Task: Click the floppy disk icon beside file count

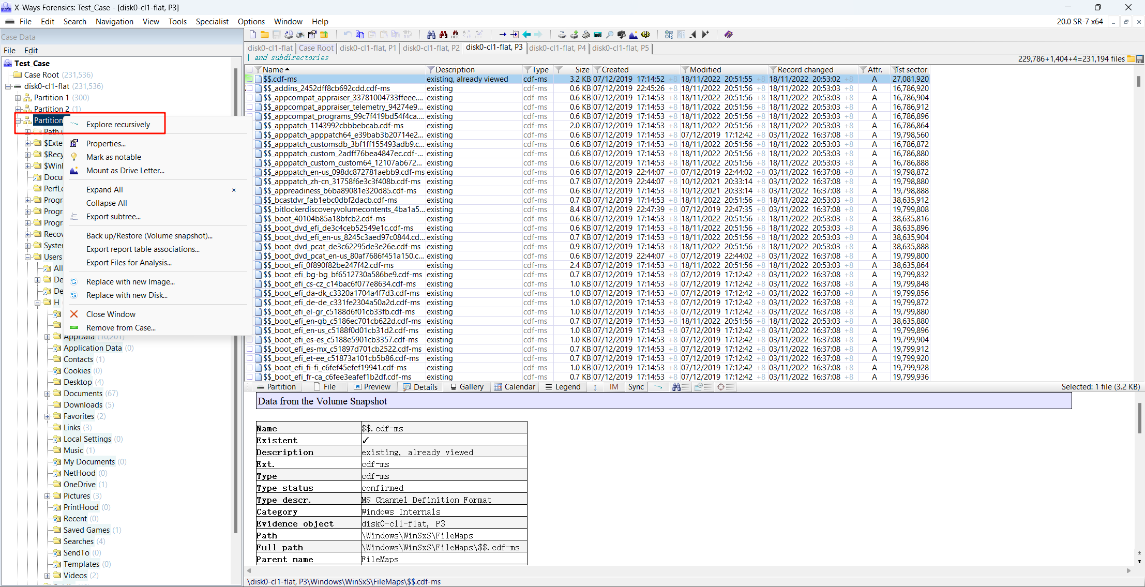Action: [x=1139, y=59]
